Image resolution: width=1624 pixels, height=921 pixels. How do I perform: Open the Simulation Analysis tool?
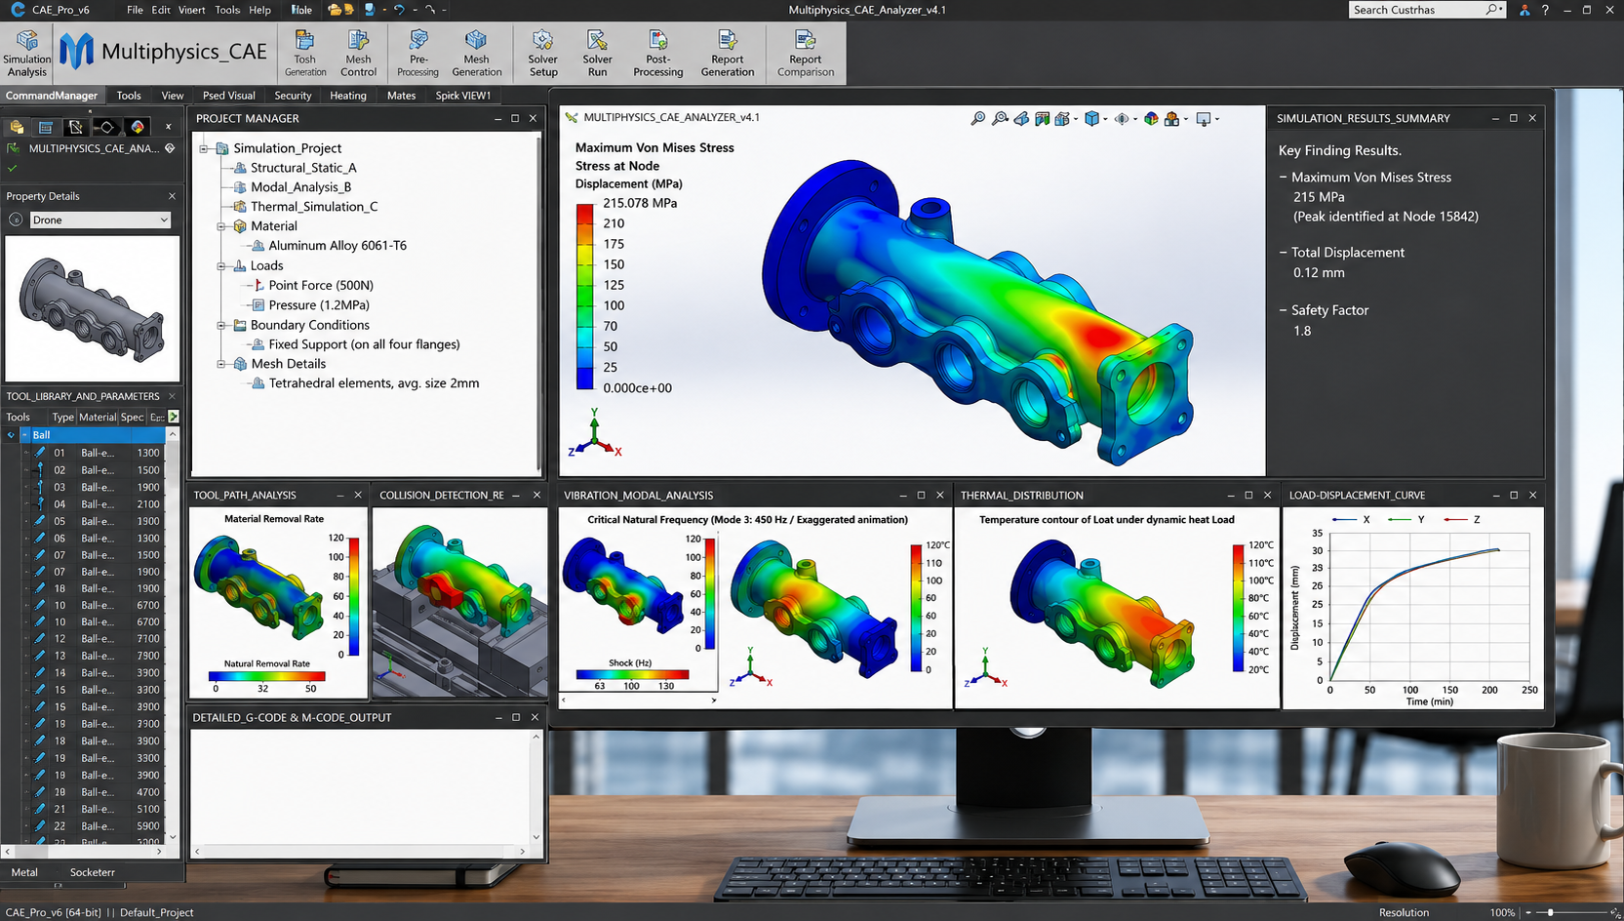(x=26, y=53)
